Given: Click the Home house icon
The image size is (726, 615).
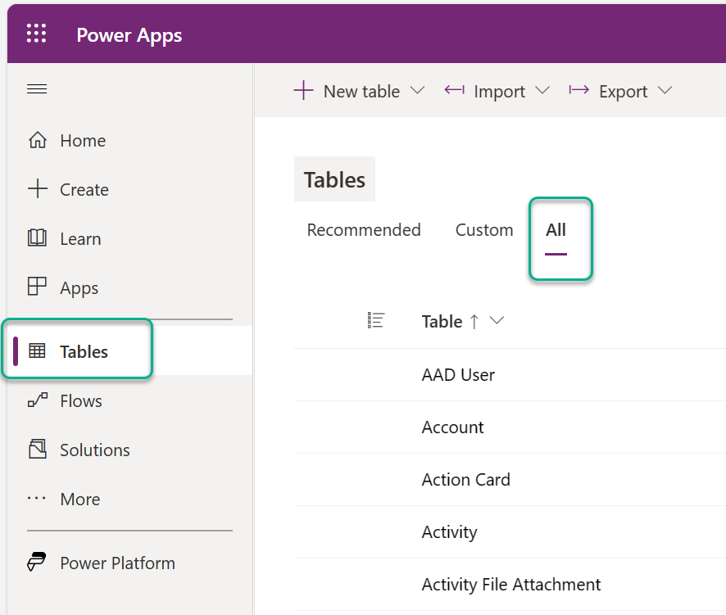Looking at the screenshot, I should [37, 140].
